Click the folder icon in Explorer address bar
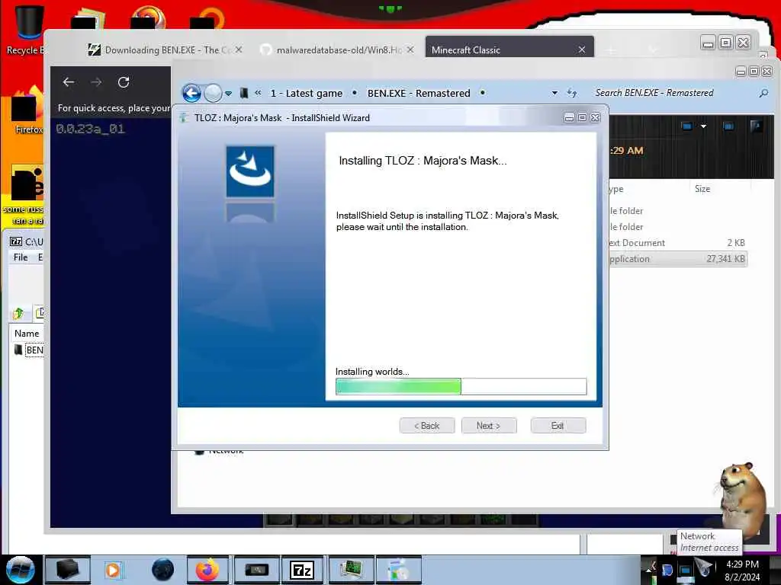Screen dimensions: 781x585 coord(244,93)
